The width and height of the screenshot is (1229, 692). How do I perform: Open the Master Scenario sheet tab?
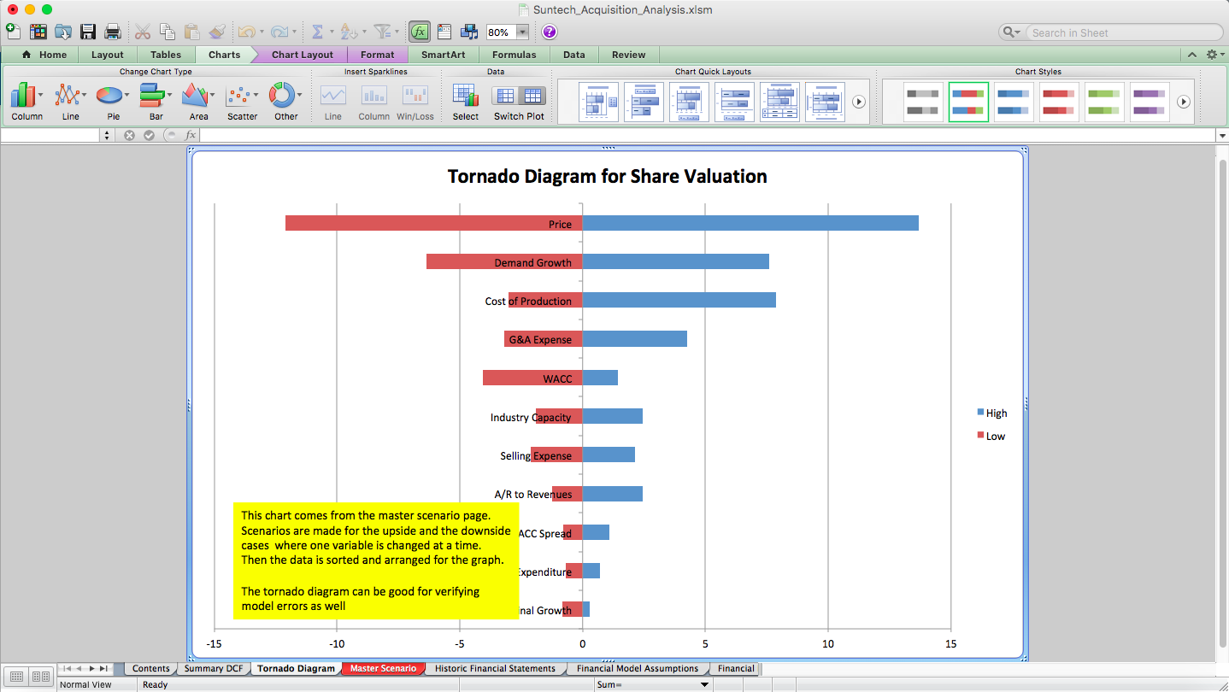click(383, 668)
